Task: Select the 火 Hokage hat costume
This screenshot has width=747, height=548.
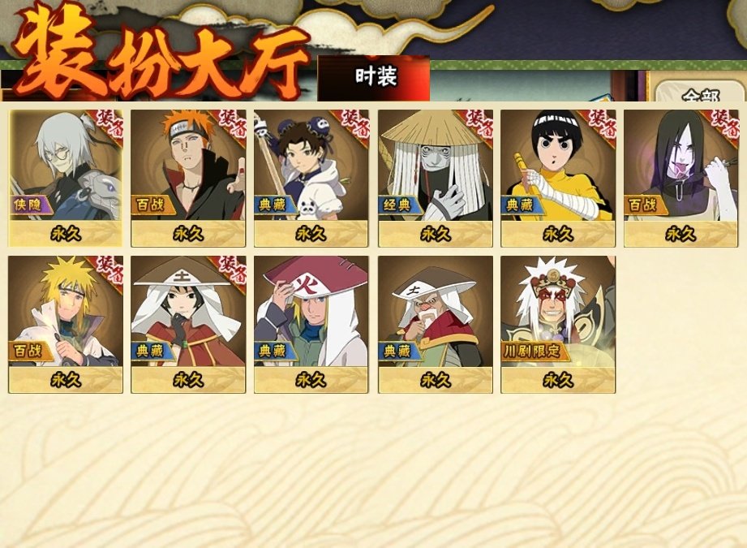Action: point(311,324)
